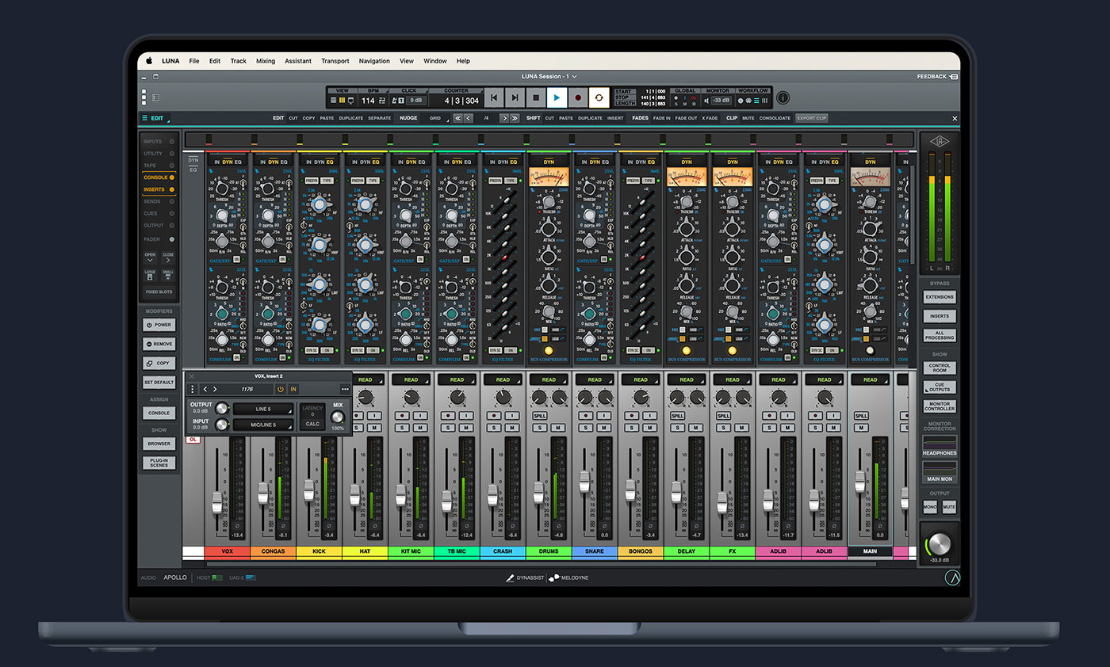1110x667 pixels.
Task: Mute the SNARE channel
Action: (x=606, y=428)
